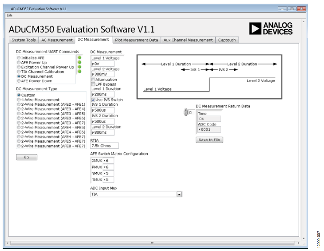The height and width of the screenshot is (251, 324).
Task: Click the scroll left arrow
Action: (8, 243)
